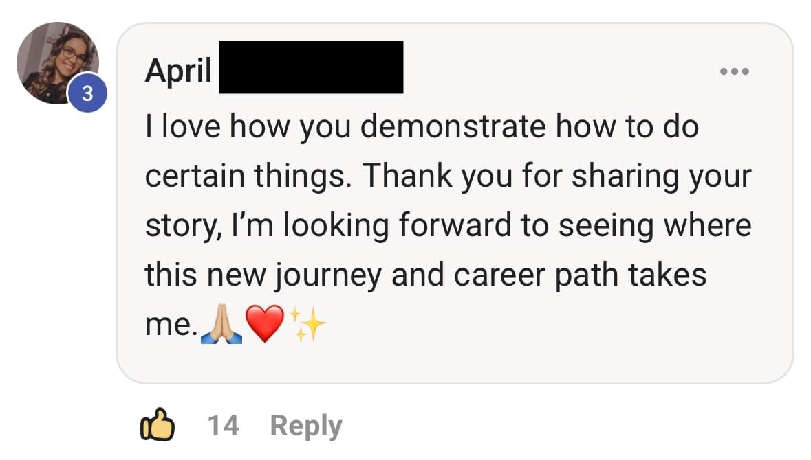Click the thumbs-up like icon
811x460 pixels.
click(157, 426)
